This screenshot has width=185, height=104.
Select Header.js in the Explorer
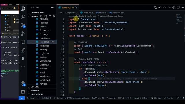pos(42,42)
